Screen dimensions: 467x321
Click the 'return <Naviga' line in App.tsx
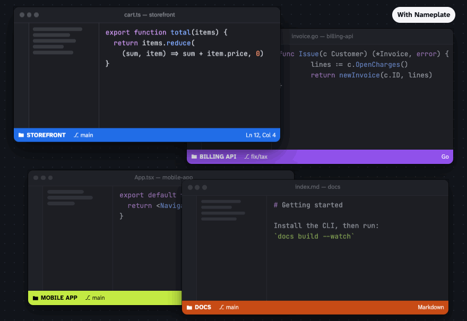pos(154,206)
